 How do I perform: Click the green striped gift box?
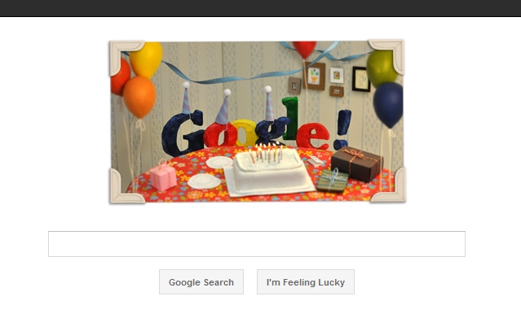point(333,180)
